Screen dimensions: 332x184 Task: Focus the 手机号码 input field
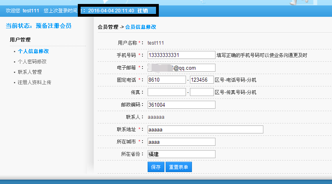(182, 55)
